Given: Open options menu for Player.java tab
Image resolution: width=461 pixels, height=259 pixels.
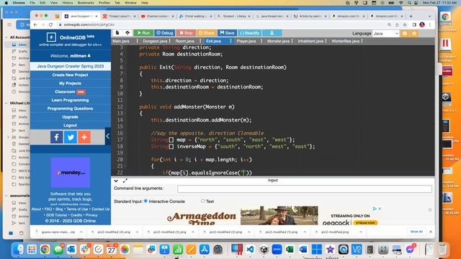Looking at the screenshot, I should click(x=261, y=41).
